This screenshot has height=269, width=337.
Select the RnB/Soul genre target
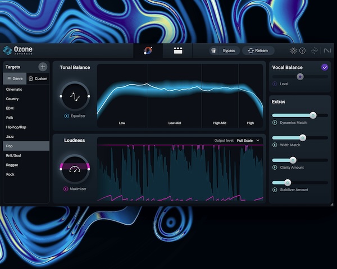point(26,155)
